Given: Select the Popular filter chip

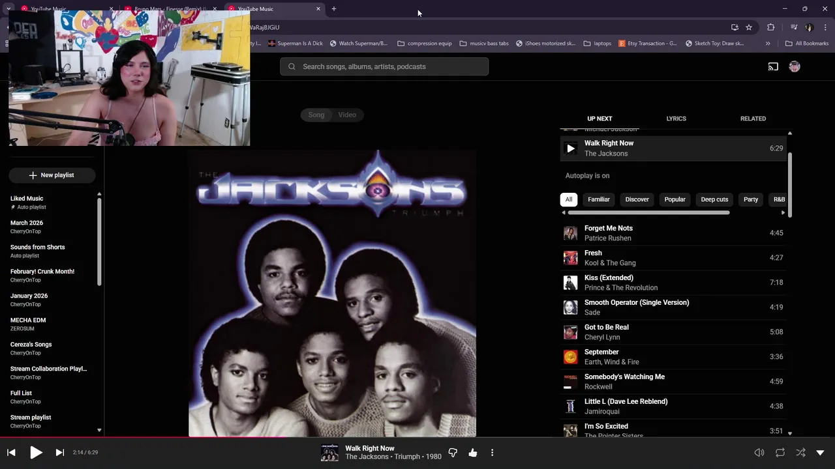Looking at the screenshot, I should pos(675,199).
